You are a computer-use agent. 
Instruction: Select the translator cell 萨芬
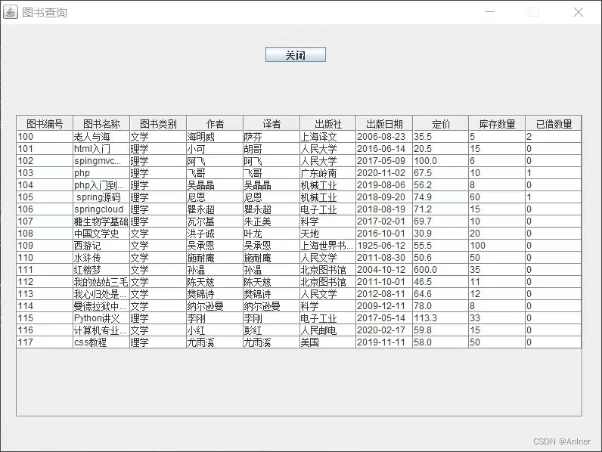(x=271, y=137)
